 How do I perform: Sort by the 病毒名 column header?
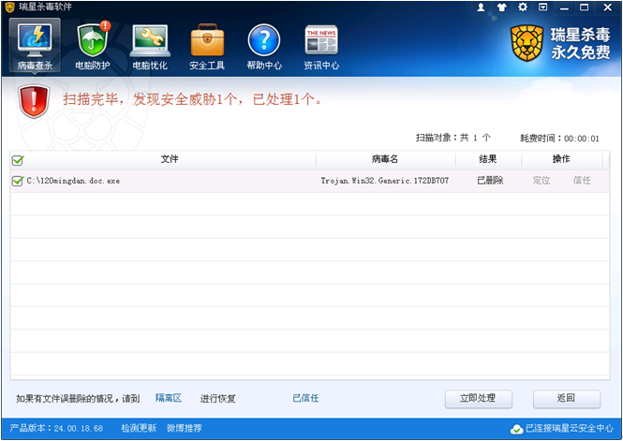tap(385, 159)
